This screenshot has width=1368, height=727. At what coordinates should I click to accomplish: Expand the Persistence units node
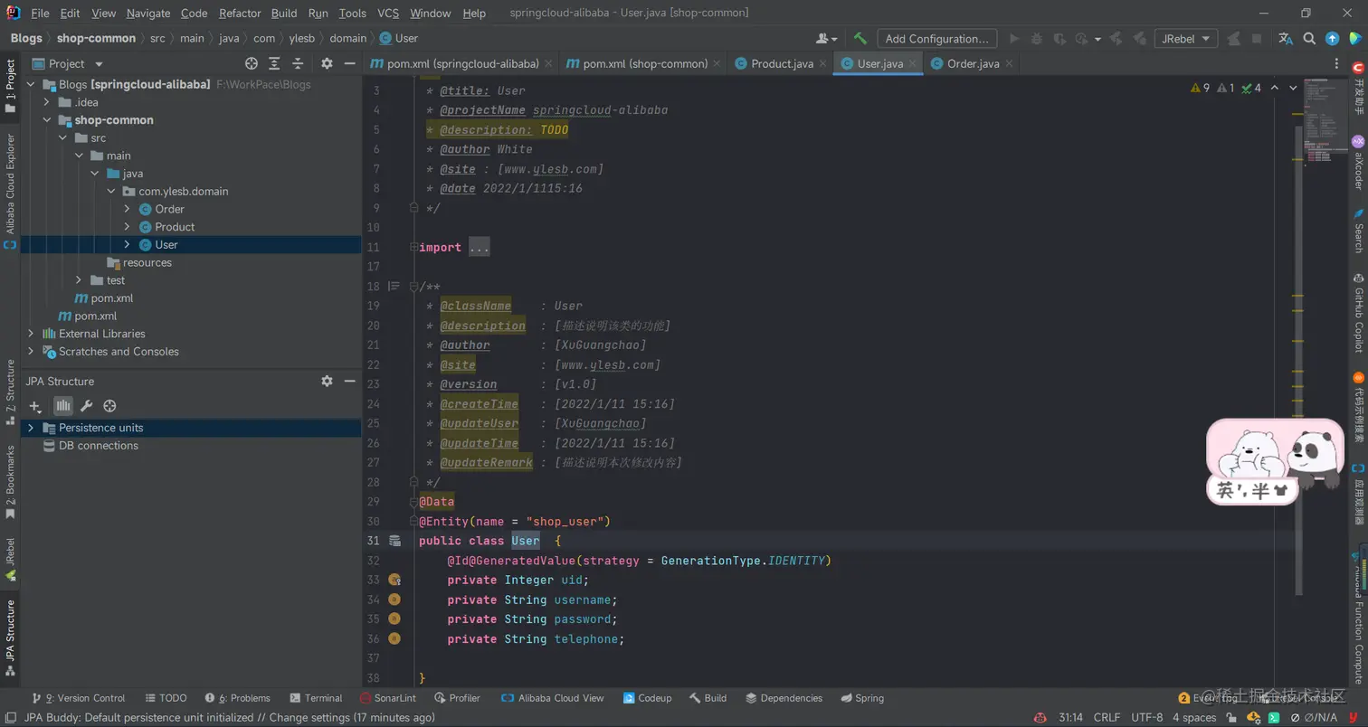[31, 428]
